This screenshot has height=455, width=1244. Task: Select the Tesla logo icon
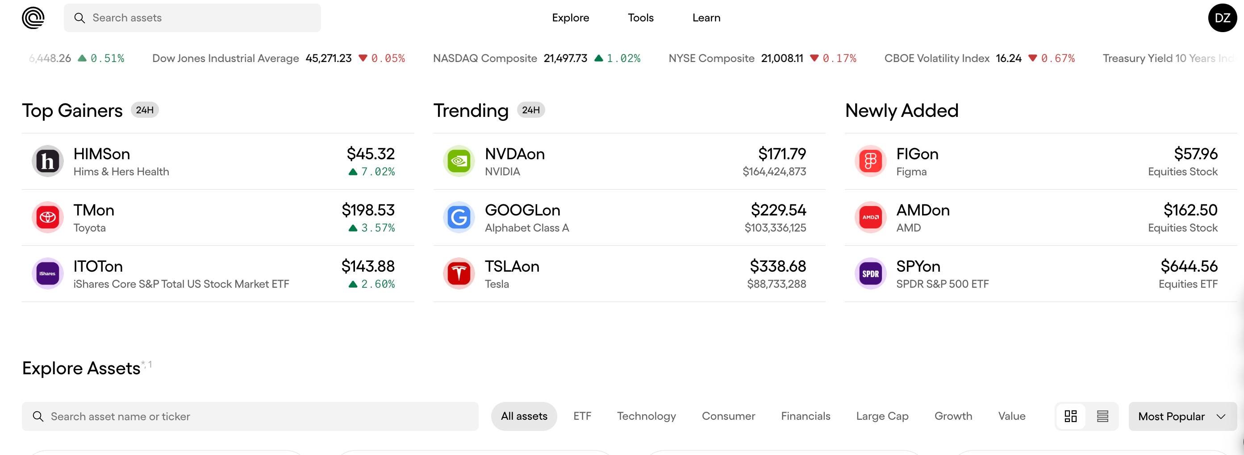(x=459, y=273)
